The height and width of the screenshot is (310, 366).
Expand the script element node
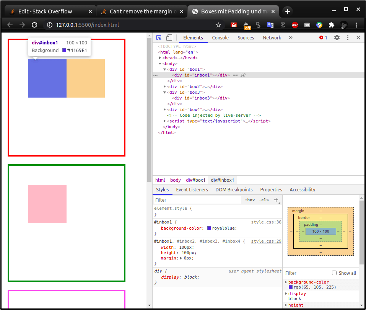164,121
